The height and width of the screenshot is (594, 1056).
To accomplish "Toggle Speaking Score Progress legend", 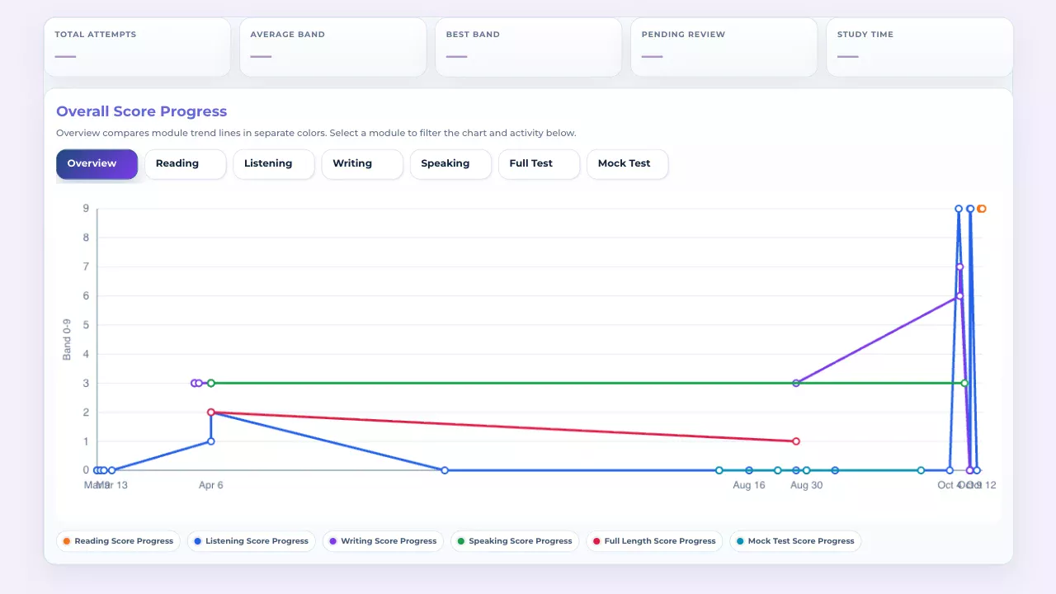I will 514,541.
